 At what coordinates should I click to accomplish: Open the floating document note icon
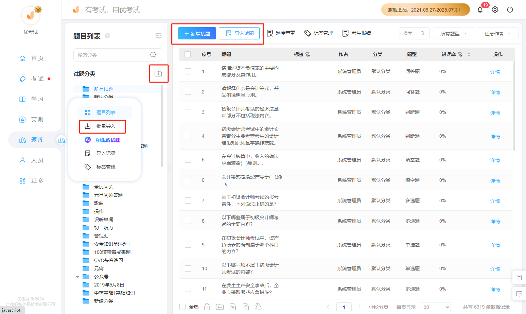pos(519,278)
